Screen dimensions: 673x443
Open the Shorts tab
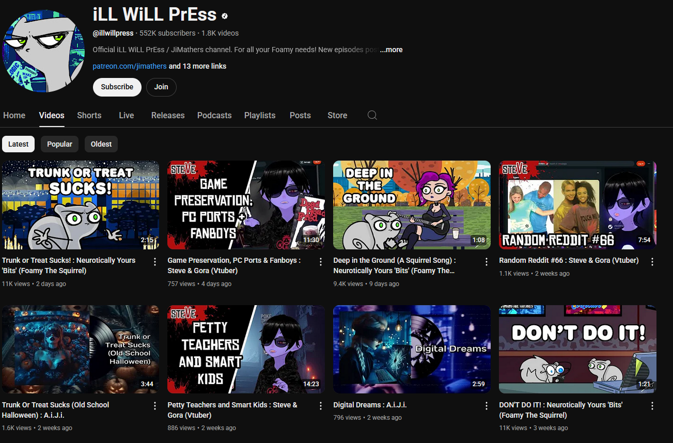(x=89, y=115)
